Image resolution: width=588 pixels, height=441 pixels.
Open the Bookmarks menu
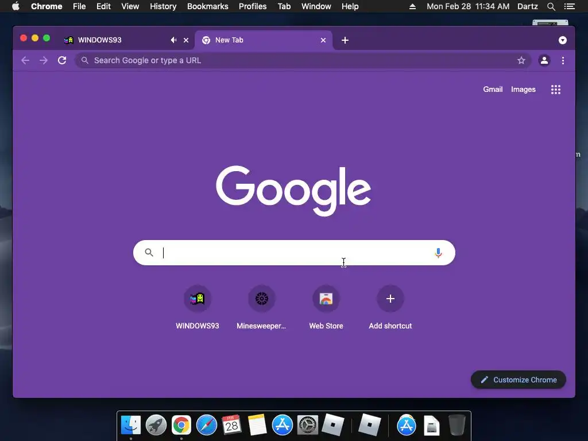pos(208,6)
